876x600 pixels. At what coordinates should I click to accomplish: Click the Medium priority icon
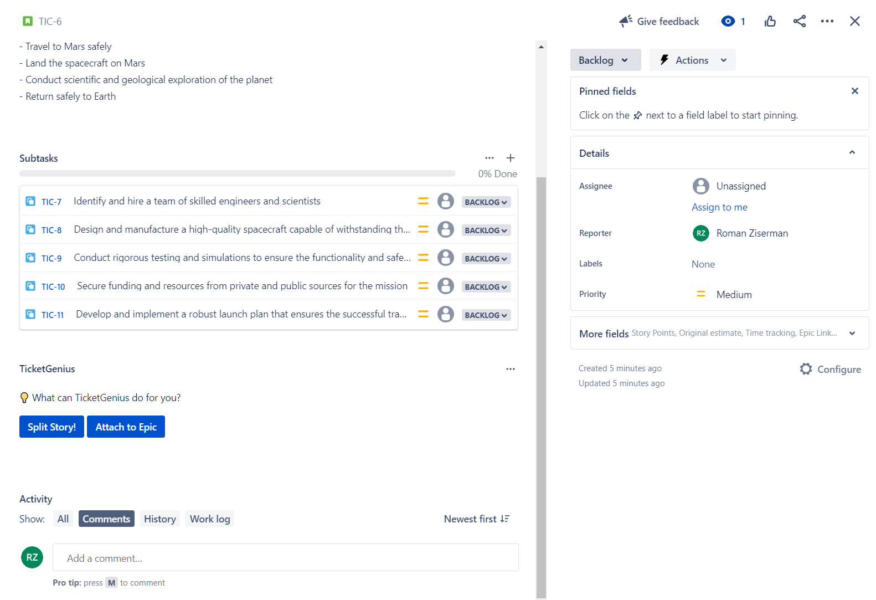coord(701,294)
